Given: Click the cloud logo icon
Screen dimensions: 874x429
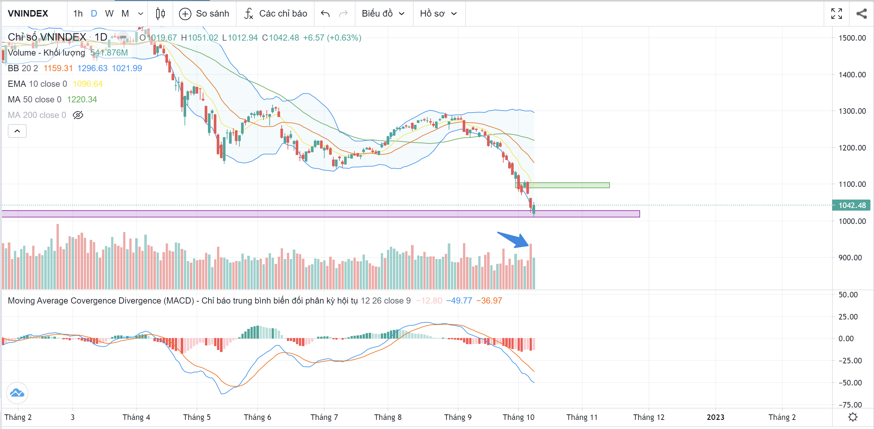Looking at the screenshot, I should pos(17,393).
